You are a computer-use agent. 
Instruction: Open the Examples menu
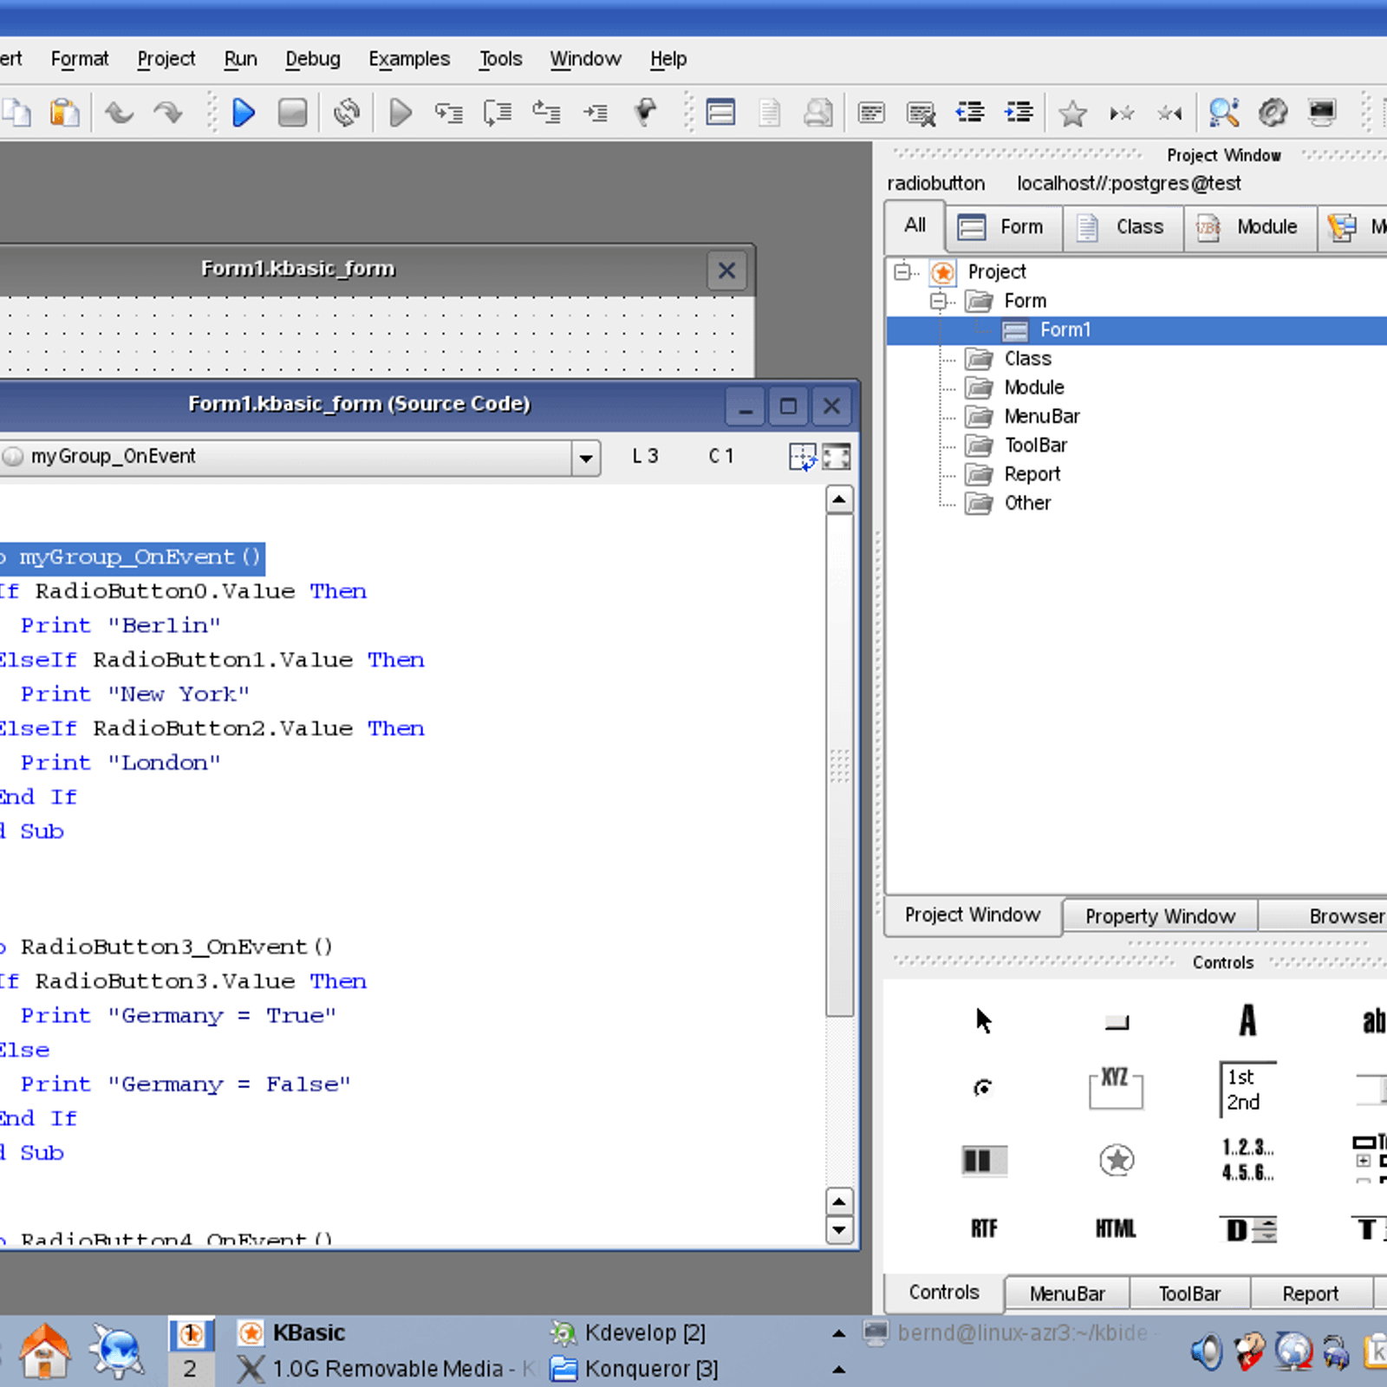[x=409, y=59]
